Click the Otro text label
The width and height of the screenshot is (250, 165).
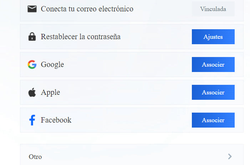(35, 157)
